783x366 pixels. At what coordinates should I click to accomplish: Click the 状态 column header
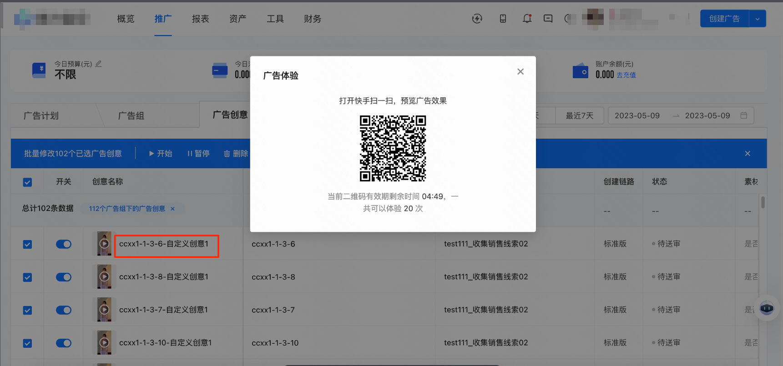click(659, 181)
